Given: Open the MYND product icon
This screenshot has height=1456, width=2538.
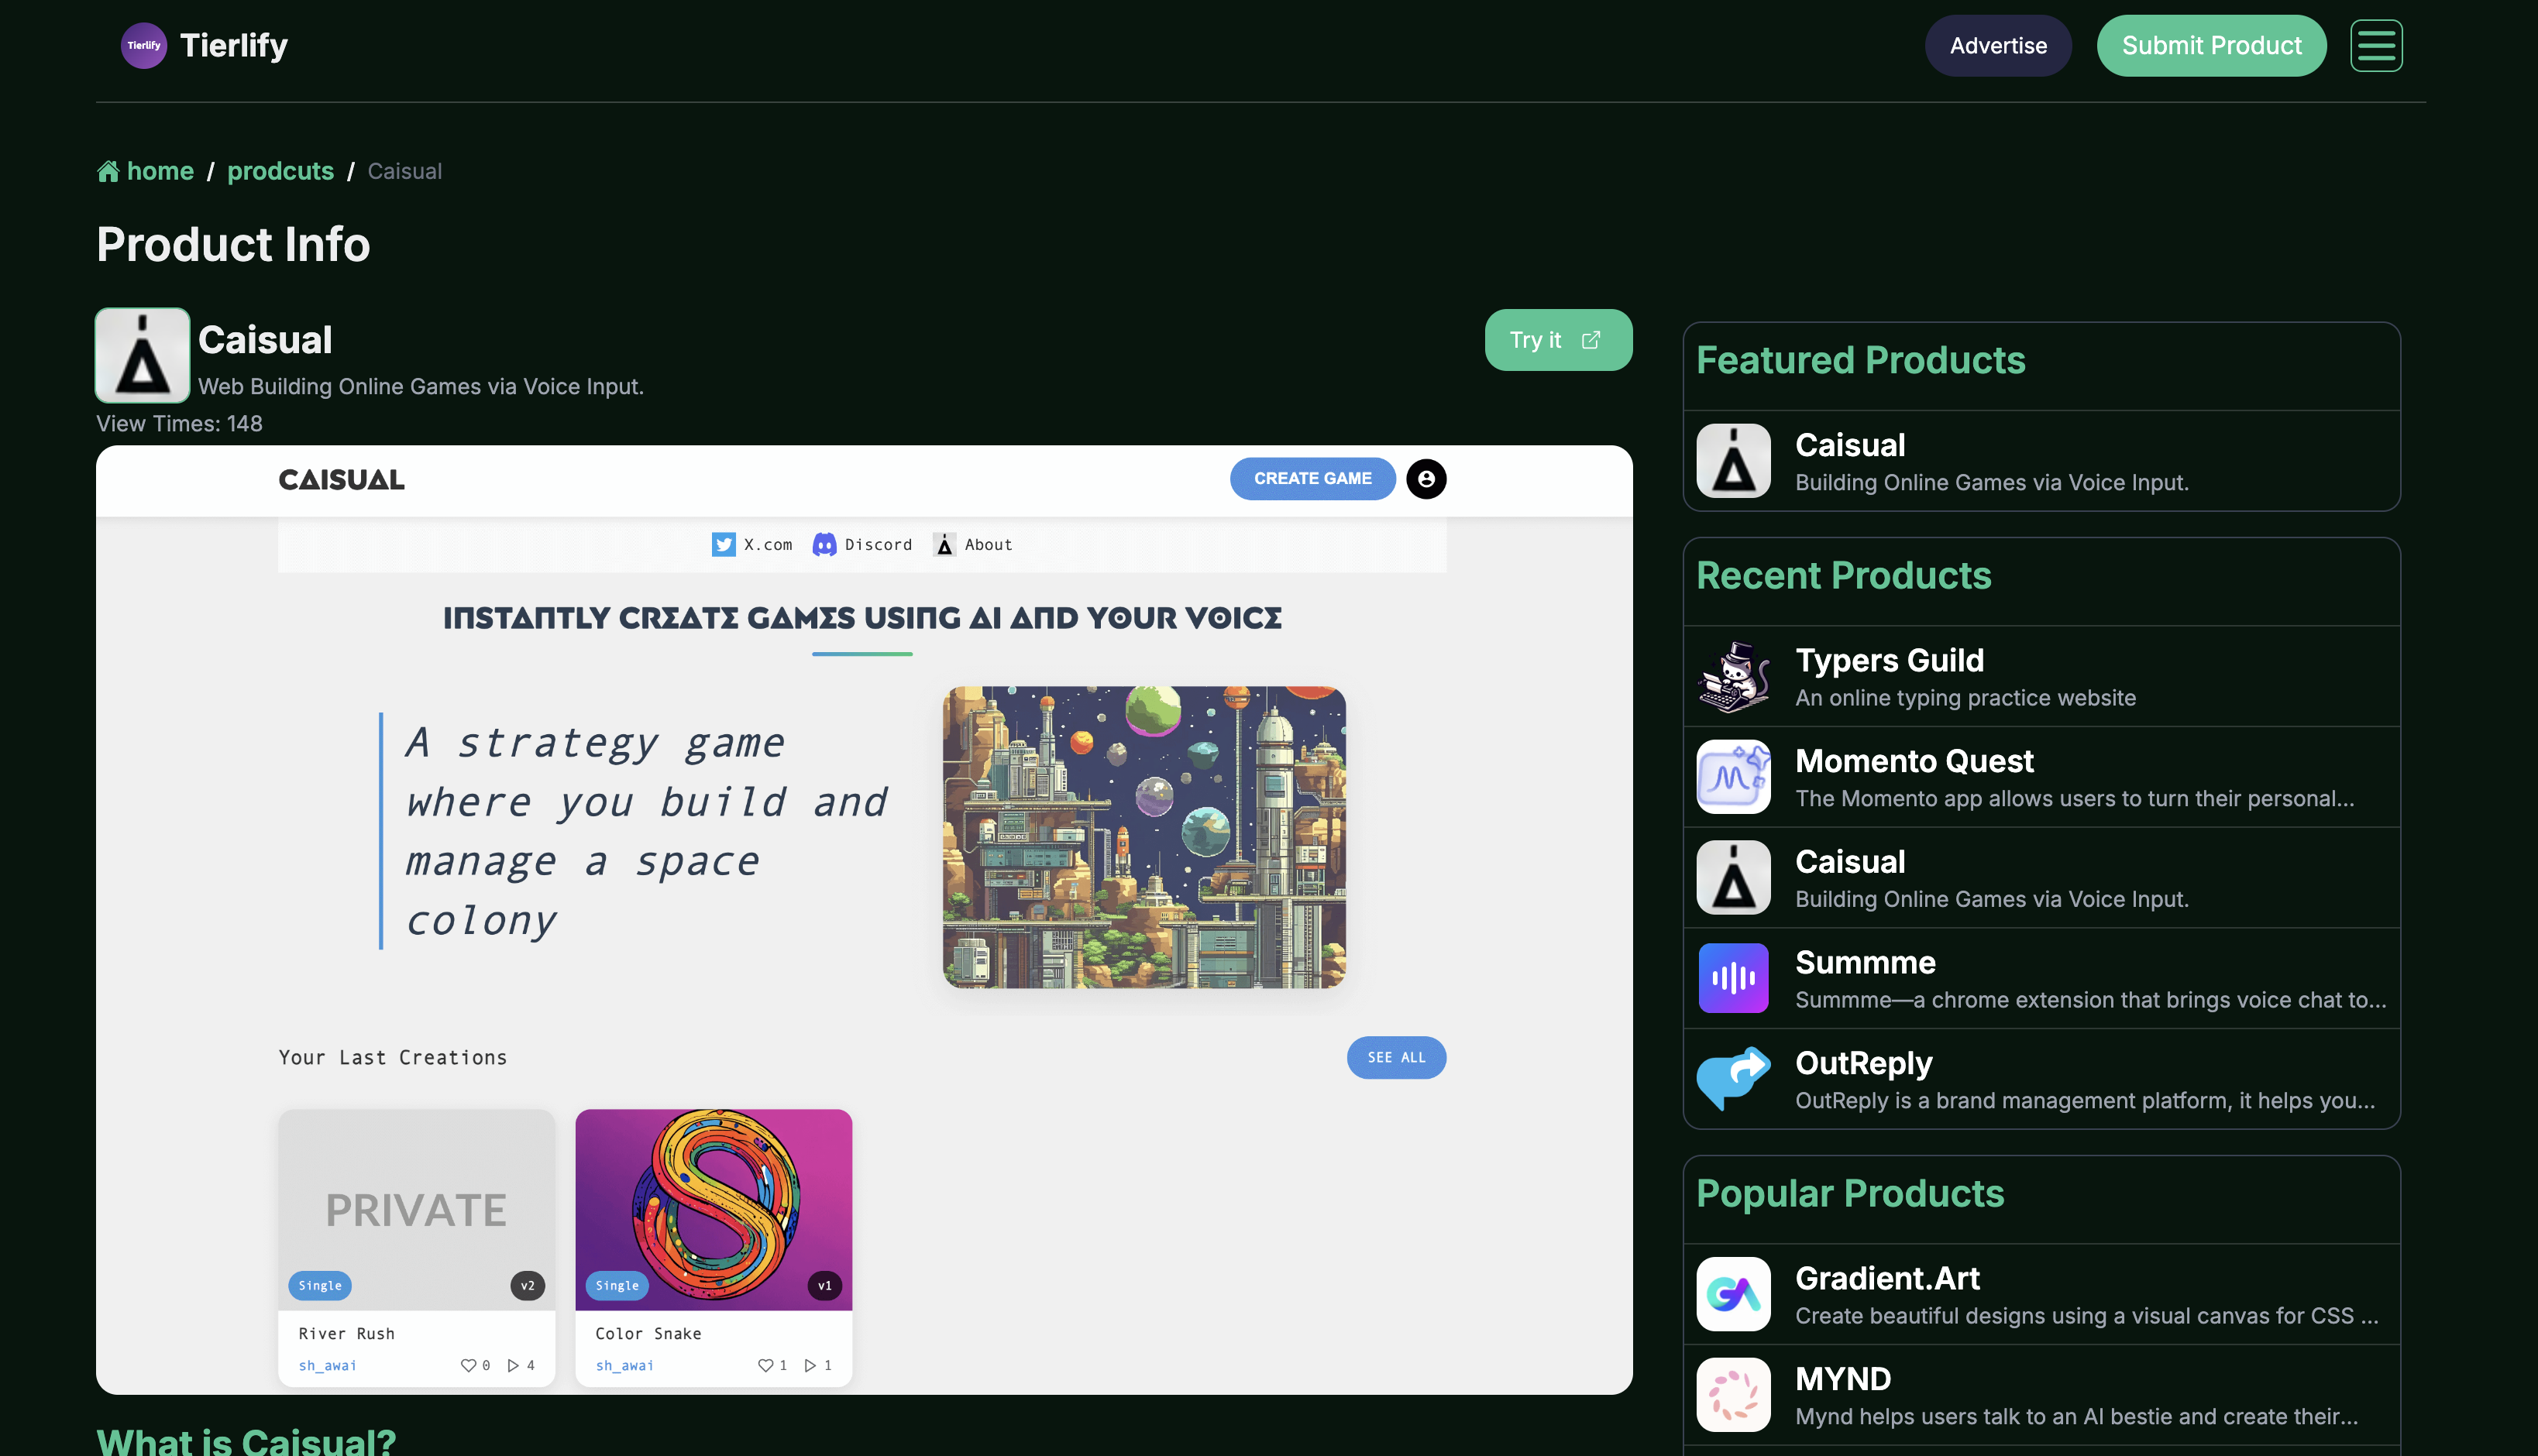Looking at the screenshot, I should click(1733, 1395).
